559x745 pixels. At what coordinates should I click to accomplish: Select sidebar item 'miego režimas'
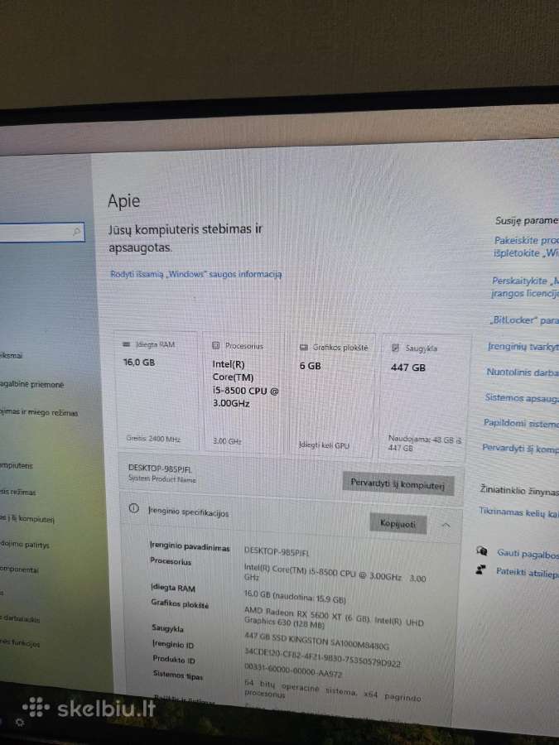click(39, 412)
